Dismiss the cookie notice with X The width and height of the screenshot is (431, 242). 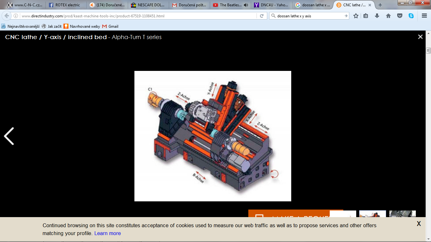pyautogui.click(x=419, y=224)
